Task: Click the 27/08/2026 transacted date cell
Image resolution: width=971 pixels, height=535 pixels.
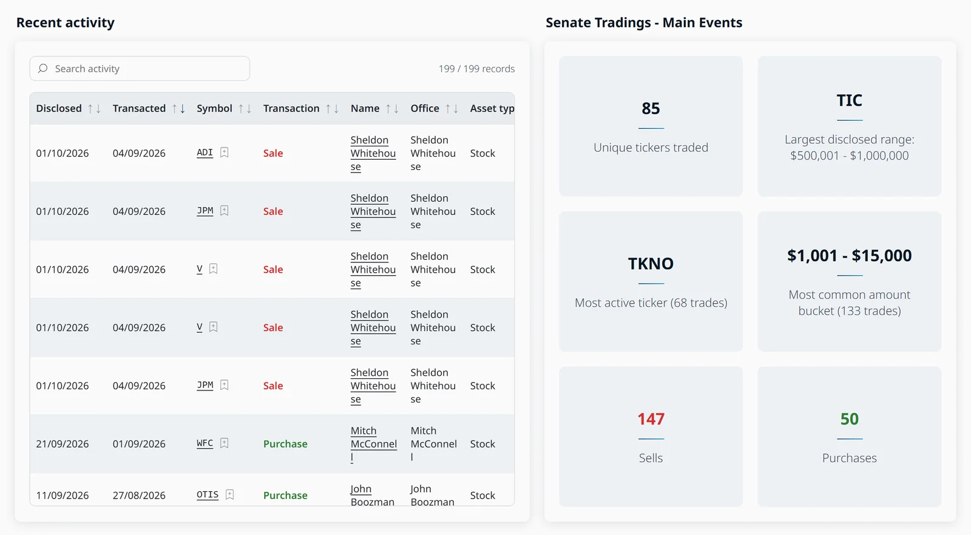Action: click(x=139, y=496)
